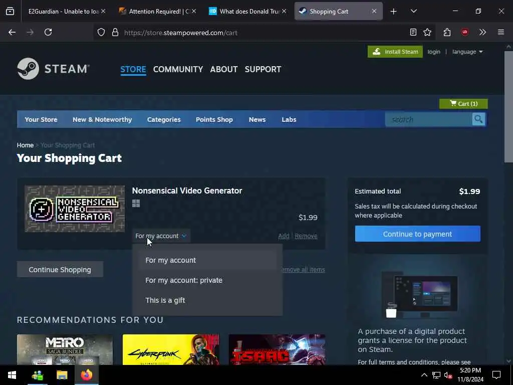The image size is (513, 385).
Task: Click the search magnifier icon in Steam
Action: coord(478,119)
